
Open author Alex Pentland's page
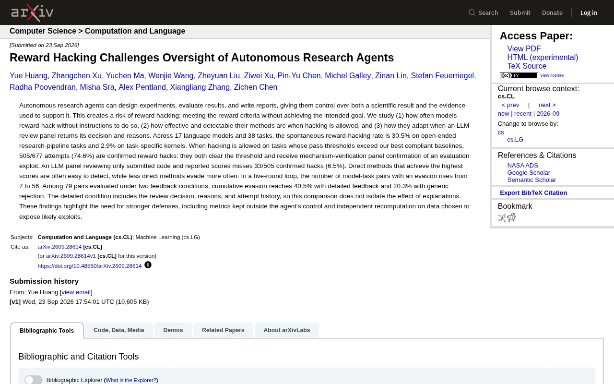pos(142,87)
